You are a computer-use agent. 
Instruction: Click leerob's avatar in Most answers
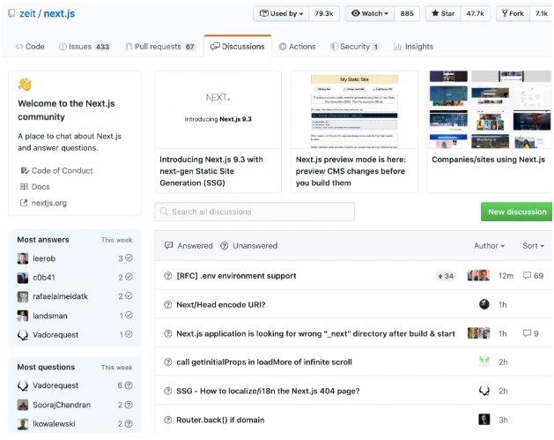[23, 258]
